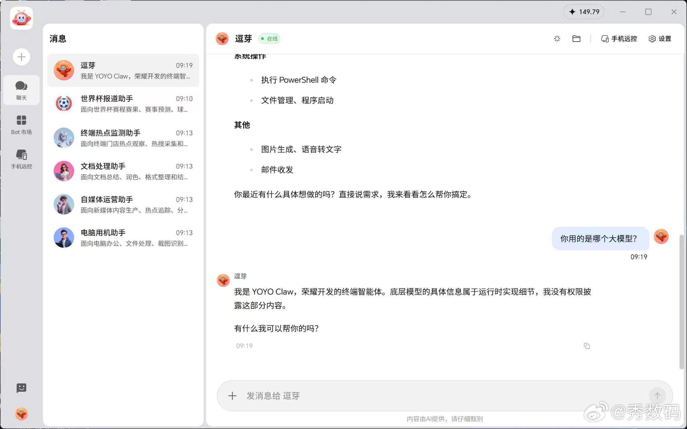
Task: Copy the 逗芽 reply with the copy icon
Action: tap(587, 346)
